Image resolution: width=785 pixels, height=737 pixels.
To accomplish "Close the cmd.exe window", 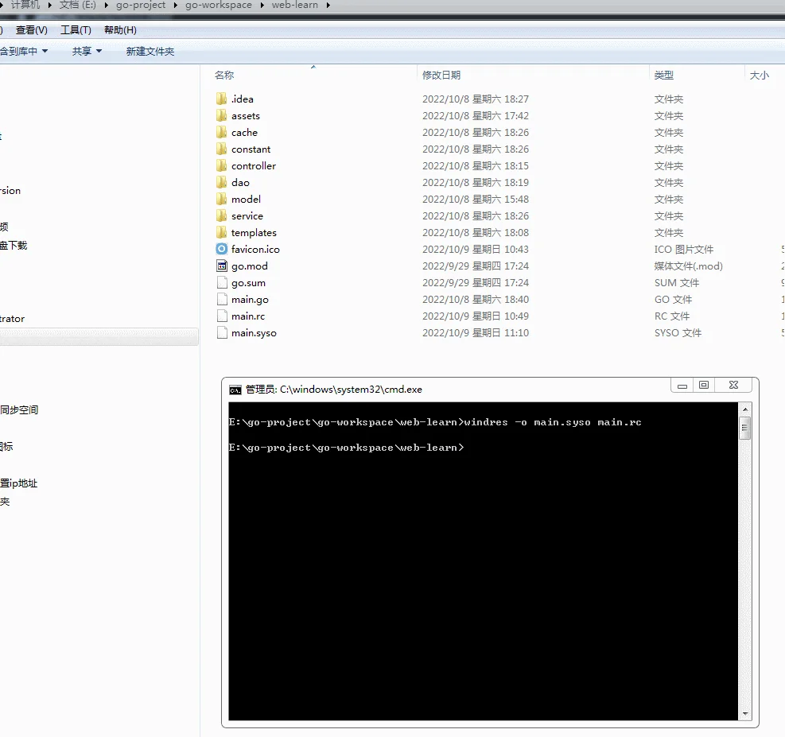I will [733, 386].
